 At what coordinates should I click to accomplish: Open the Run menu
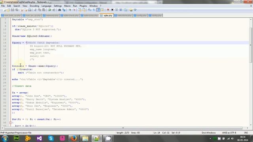(x=75, y=6)
